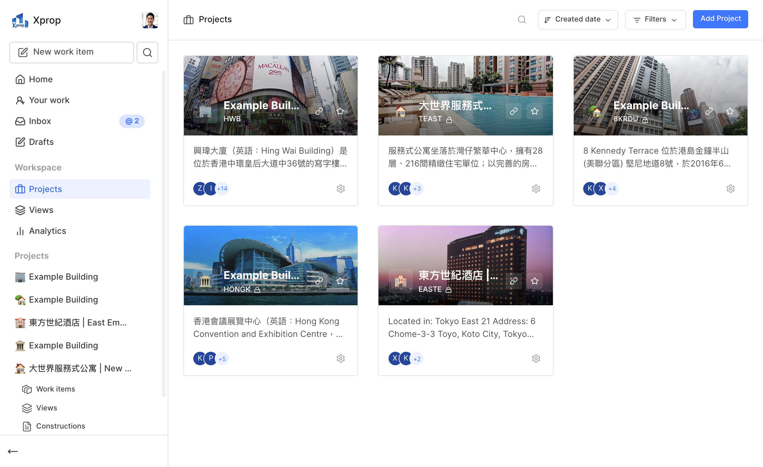Viewport: 763px width, 467px height.
Task: Click the 'Located in: Tokyo East 21' description
Action: coord(462,328)
